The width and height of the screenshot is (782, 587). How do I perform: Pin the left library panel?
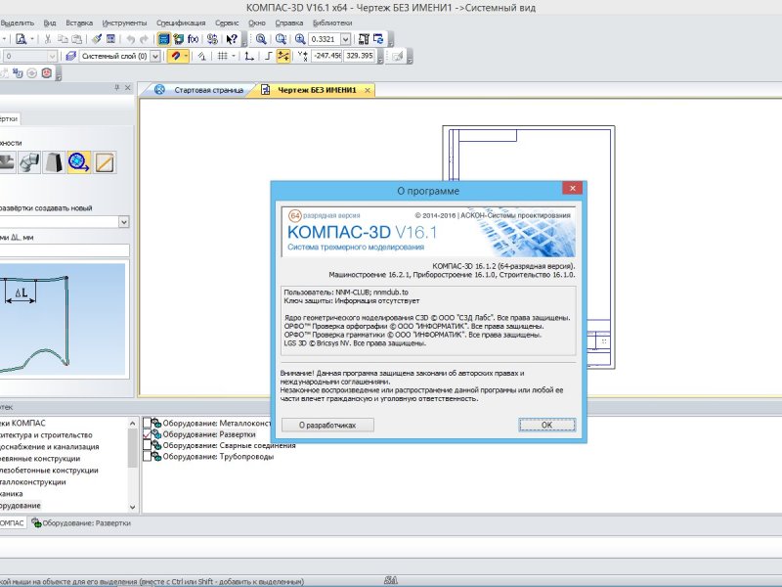coord(117,88)
